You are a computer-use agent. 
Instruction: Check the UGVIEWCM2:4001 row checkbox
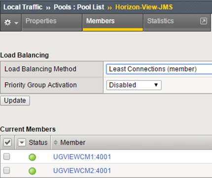[7, 170]
